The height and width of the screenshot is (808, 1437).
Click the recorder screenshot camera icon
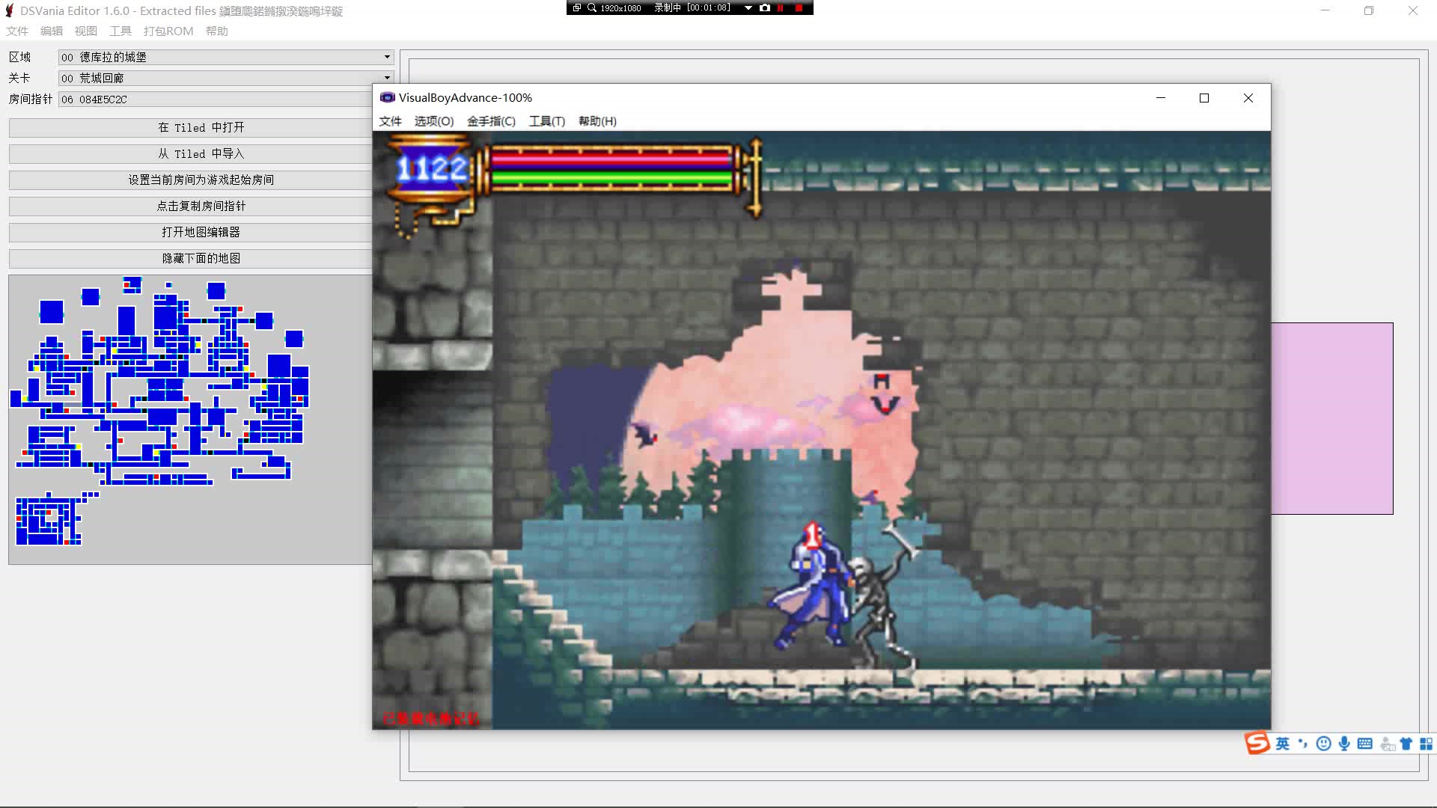[x=765, y=7]
